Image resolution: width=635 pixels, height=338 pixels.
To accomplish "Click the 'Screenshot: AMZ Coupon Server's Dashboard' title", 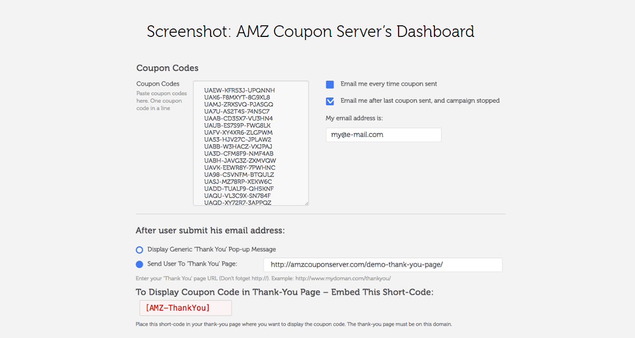I will pyautogui.click(x=310, y=32).
